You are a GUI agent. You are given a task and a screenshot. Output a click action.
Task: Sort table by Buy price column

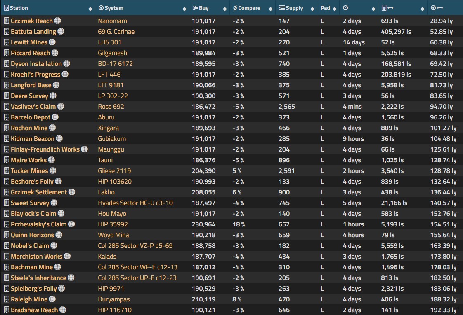[x=209, y=8]
